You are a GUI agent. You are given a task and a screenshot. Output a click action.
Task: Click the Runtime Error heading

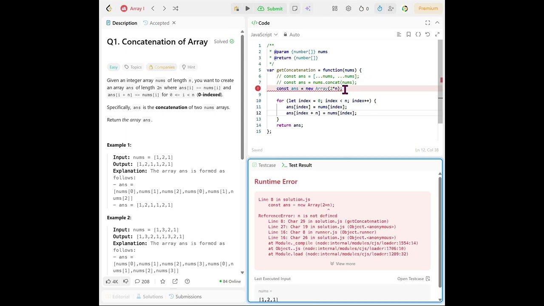(276, 181)
